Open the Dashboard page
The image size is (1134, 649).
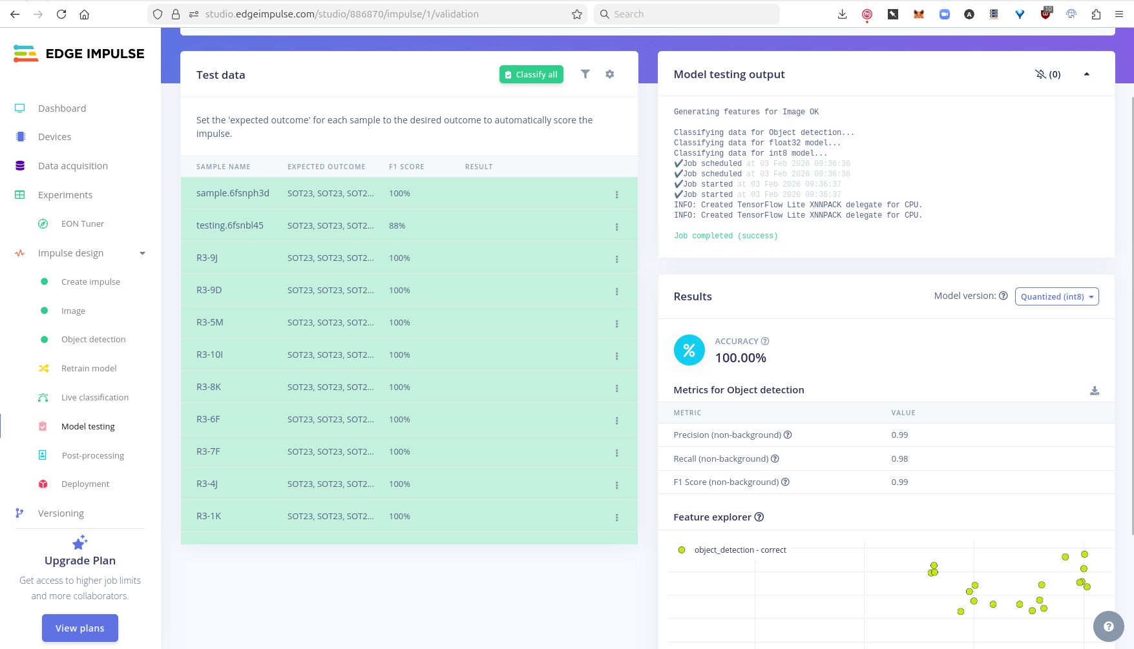62,108
